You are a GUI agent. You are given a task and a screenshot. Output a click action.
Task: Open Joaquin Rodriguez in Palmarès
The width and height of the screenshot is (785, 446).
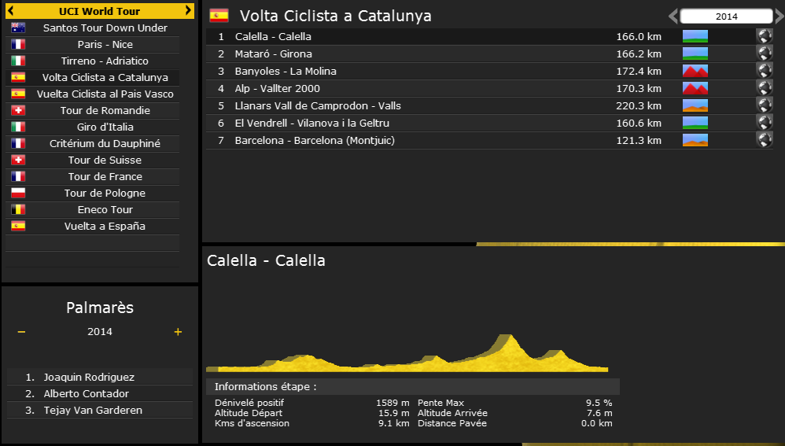coord(89,378)
